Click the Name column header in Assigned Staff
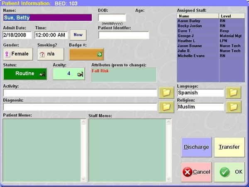This screenshot has height=187, width=249. pos(198,16)
